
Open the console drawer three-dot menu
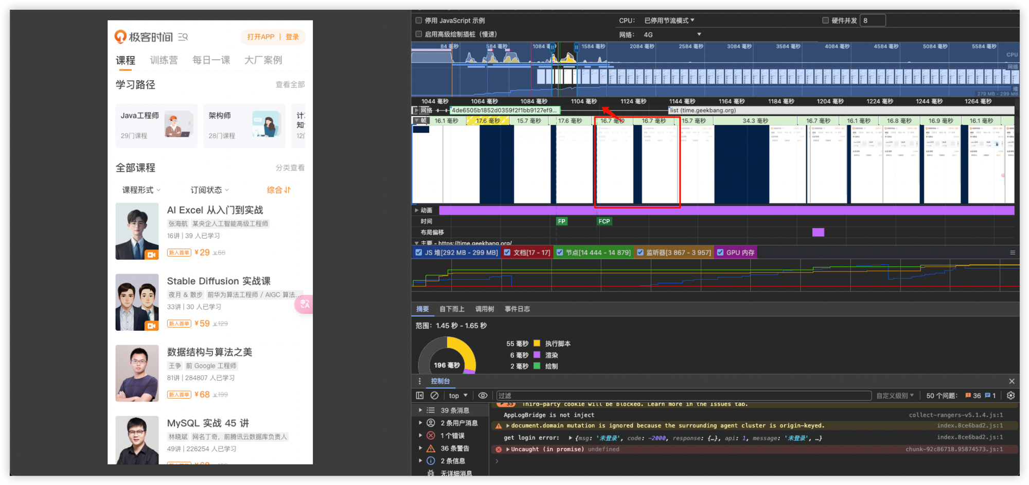420,381
